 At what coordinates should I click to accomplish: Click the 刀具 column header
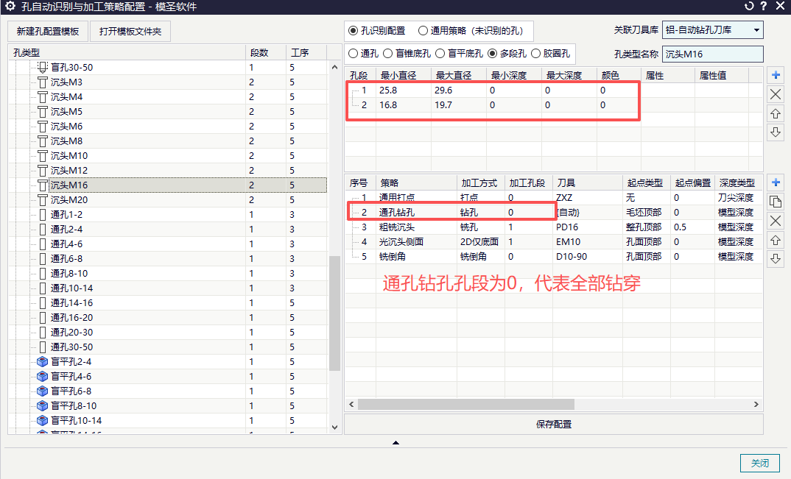(588, 183)
